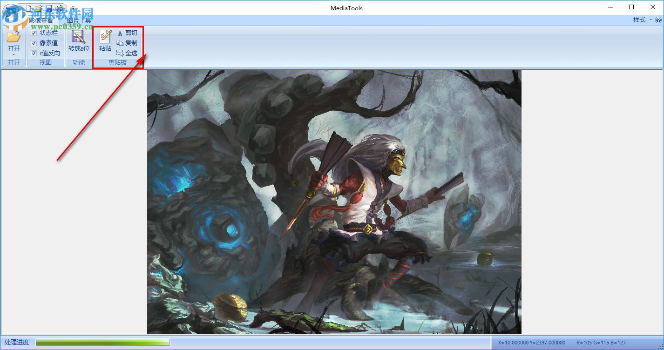Screen dimensions: 664x350
Task: Minimize the MediaTools window
Action: 610,7
